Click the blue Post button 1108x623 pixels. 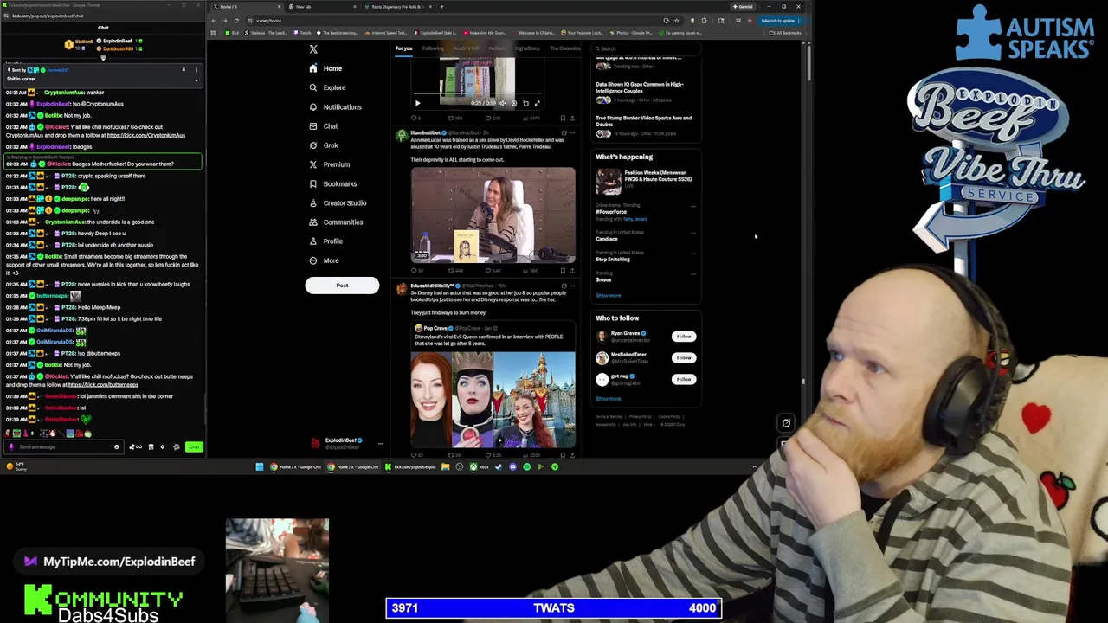tap(342, 286)
